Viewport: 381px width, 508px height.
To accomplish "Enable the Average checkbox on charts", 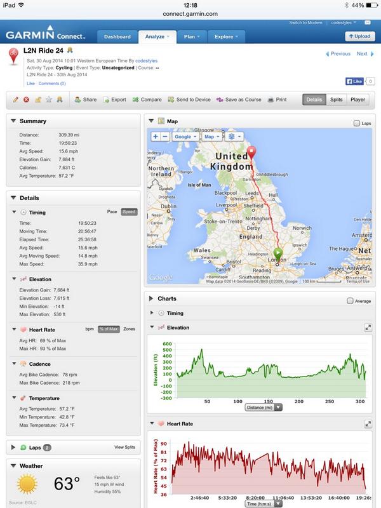I will point(350,301).
